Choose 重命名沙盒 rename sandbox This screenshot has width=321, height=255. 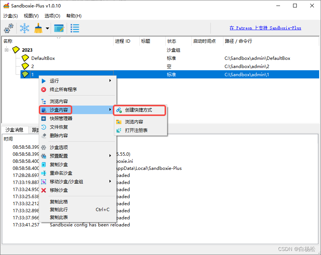point(77,173)
